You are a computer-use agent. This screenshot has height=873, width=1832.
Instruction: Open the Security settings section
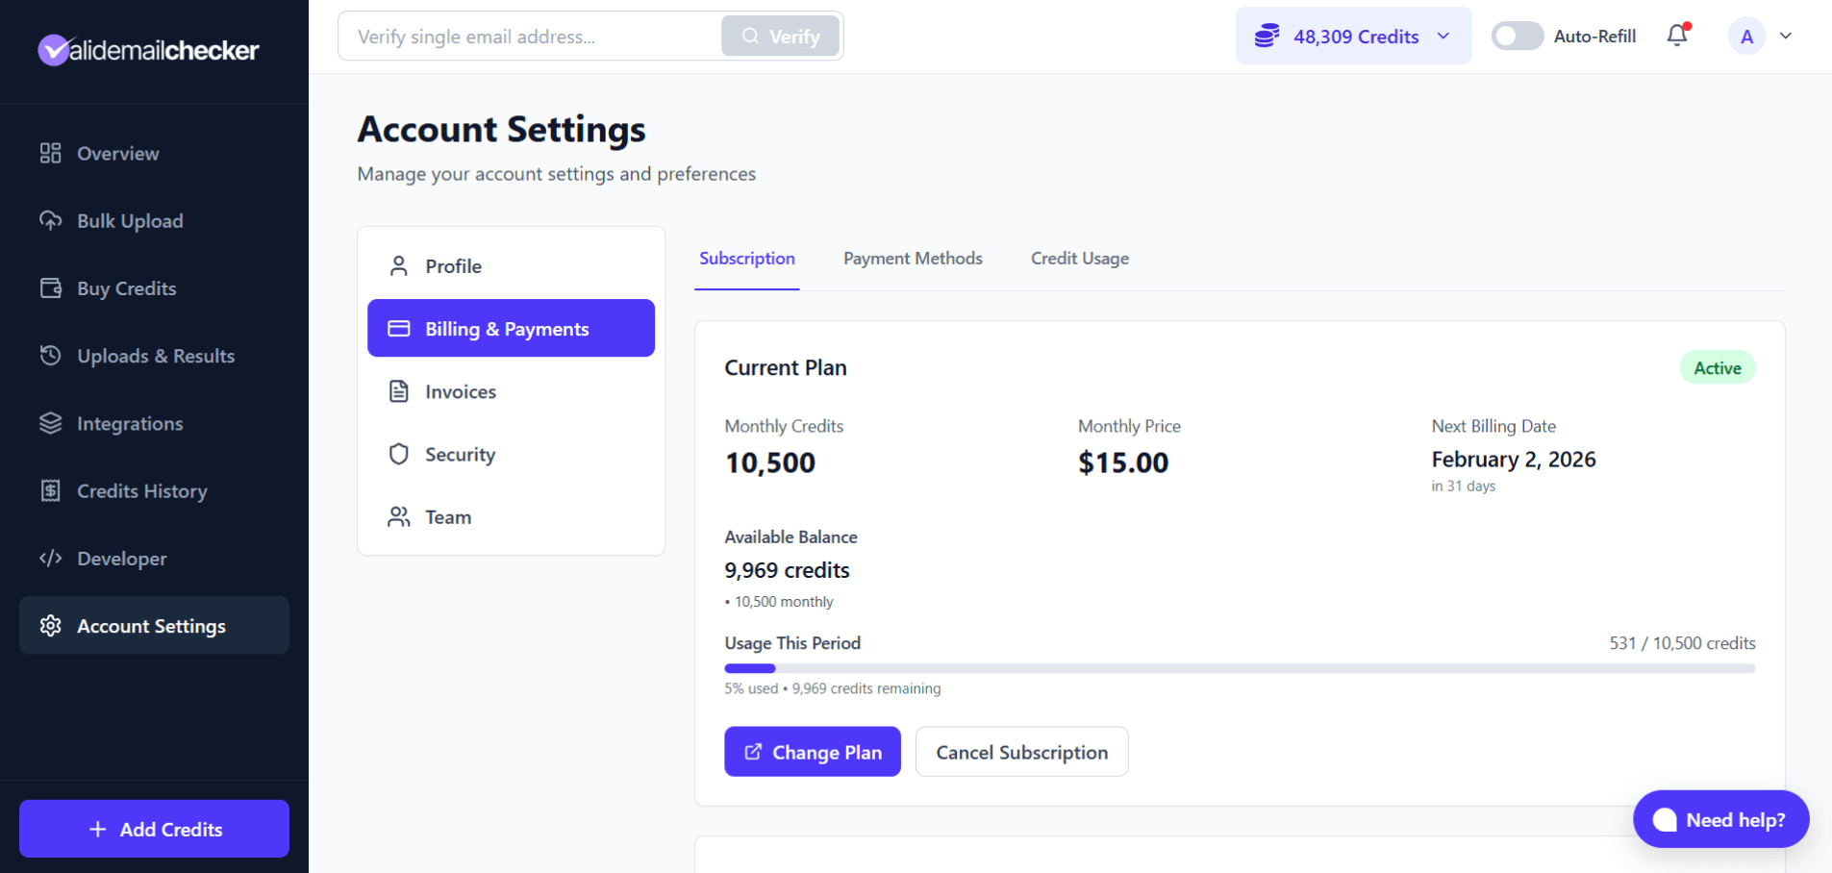(460, 454)
